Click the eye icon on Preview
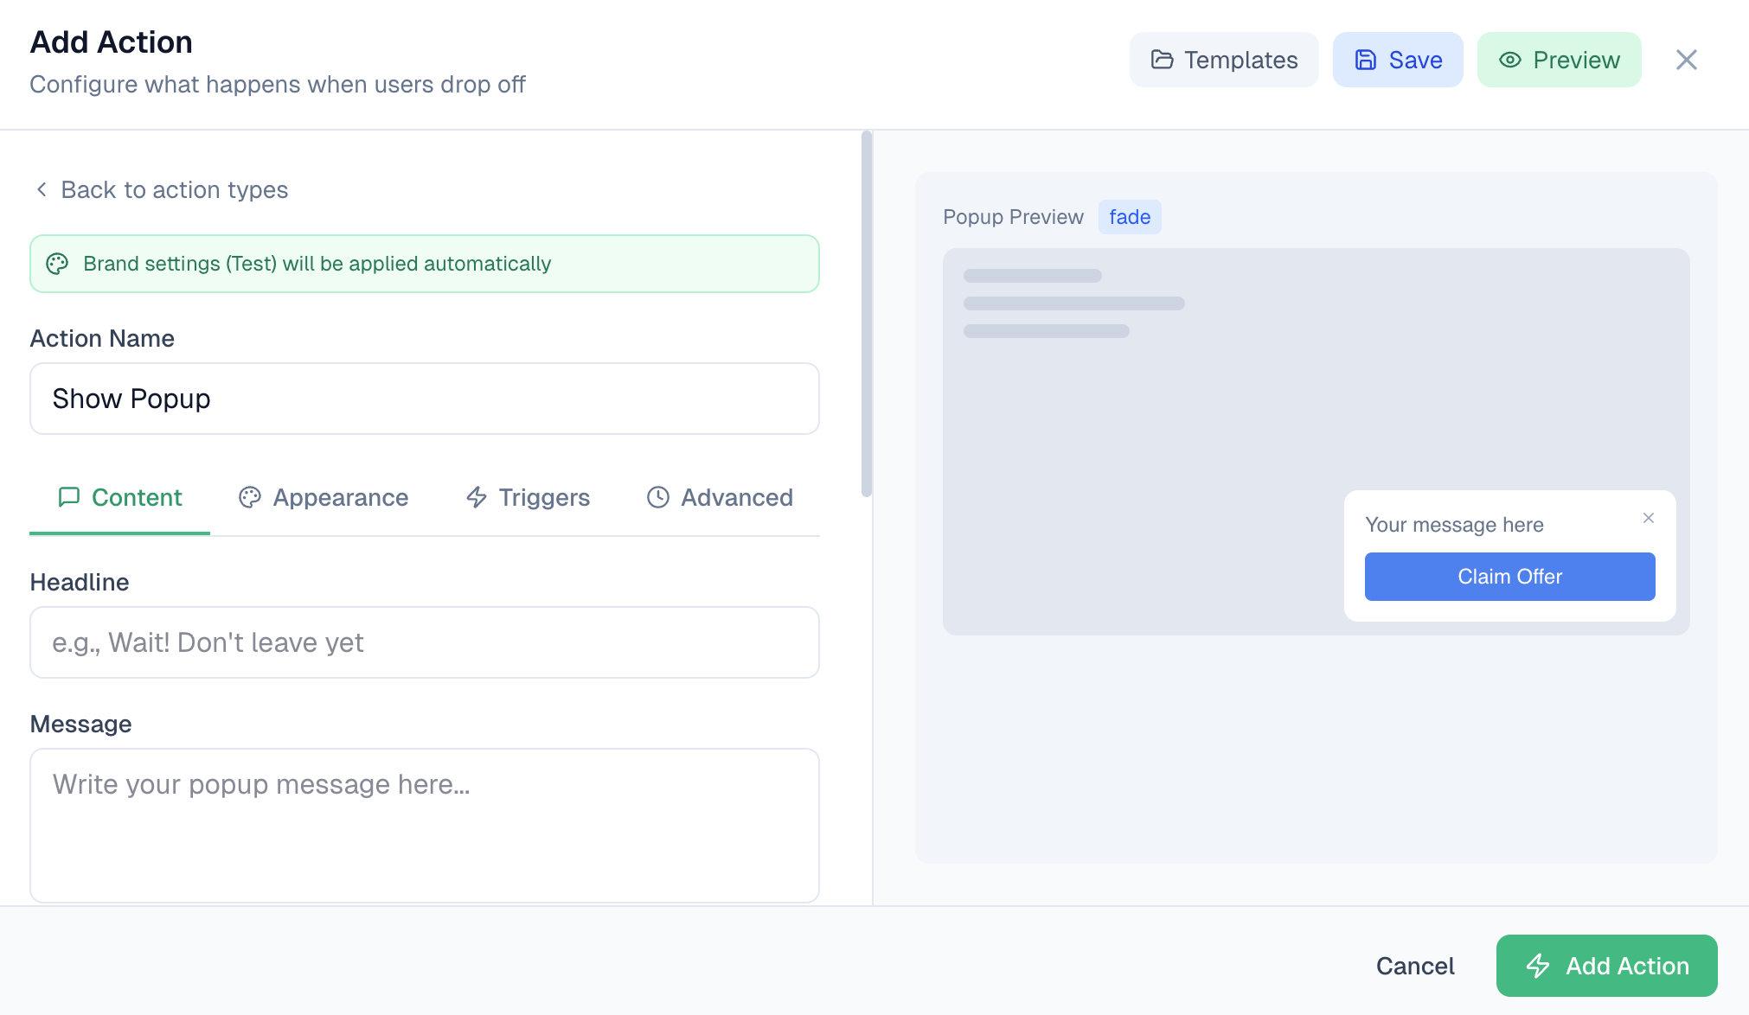The height and width of the screenshot is (1015, 1749). coord(1509,60)
